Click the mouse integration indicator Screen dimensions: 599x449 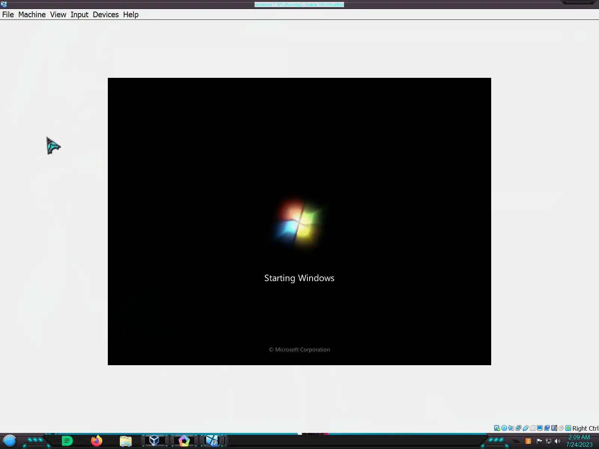point(561,428)
